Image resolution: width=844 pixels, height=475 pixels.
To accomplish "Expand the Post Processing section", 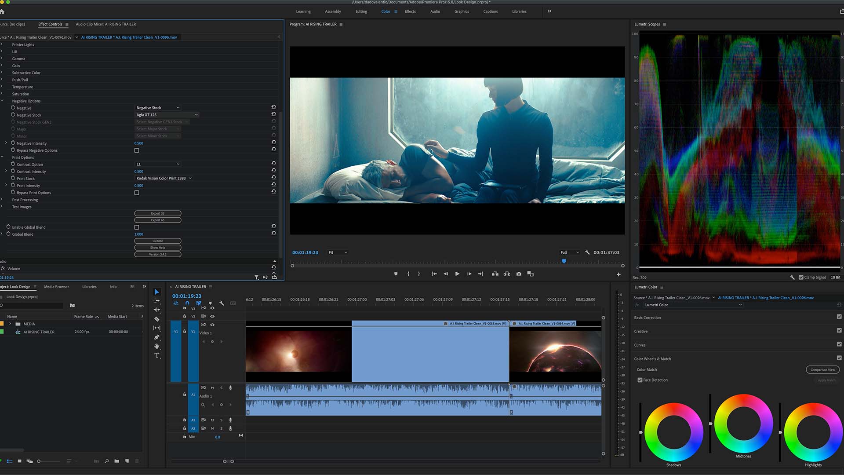I will point(2,200).
